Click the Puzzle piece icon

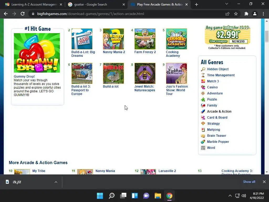(x=203, y=99)
